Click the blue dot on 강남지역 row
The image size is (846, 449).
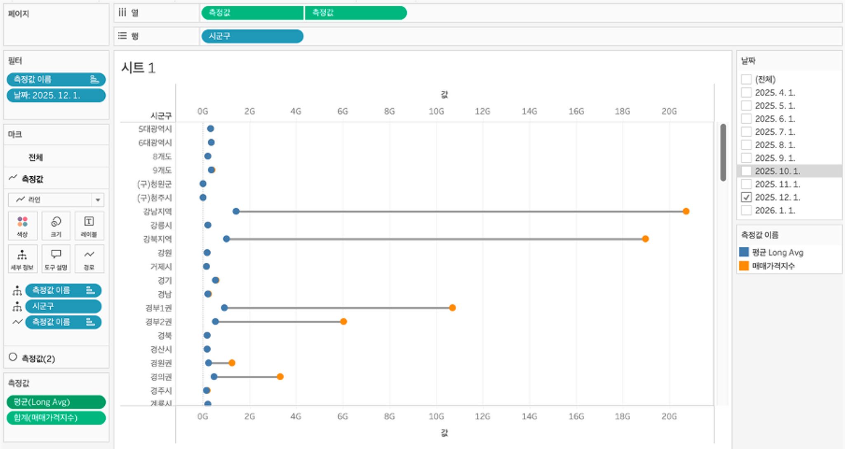click(x=236, y=211)
